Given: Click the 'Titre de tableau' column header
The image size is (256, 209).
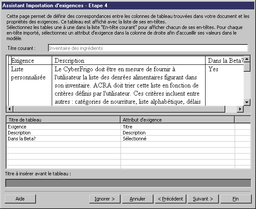Looking at the screenshot, I should [63, 120].
